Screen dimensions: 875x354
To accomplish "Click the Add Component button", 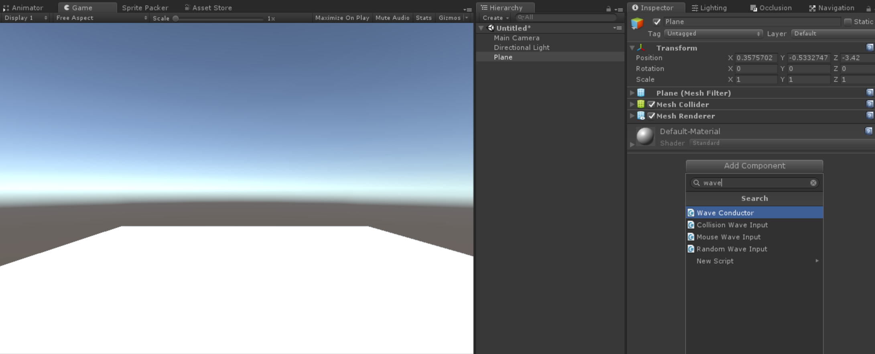I will click(x=754, y=166).
